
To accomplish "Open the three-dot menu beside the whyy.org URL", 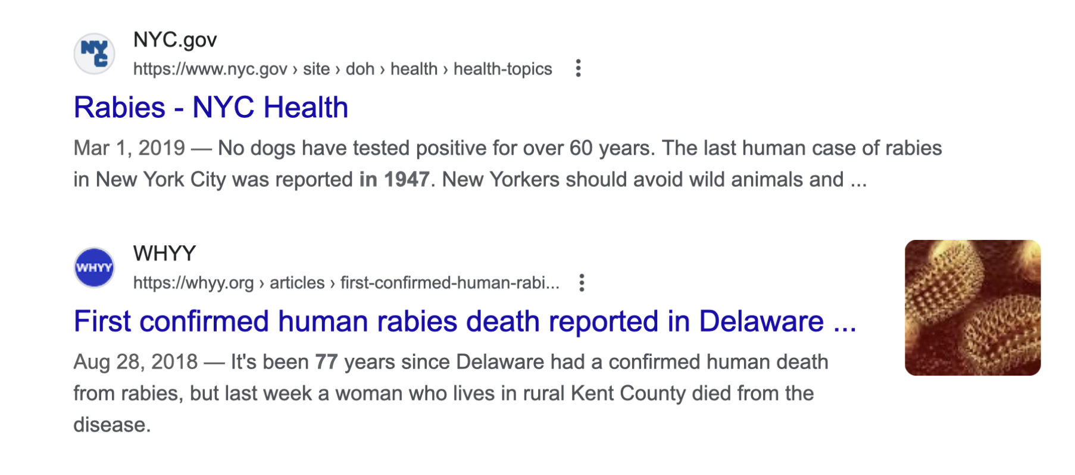I will pos(582,283).
